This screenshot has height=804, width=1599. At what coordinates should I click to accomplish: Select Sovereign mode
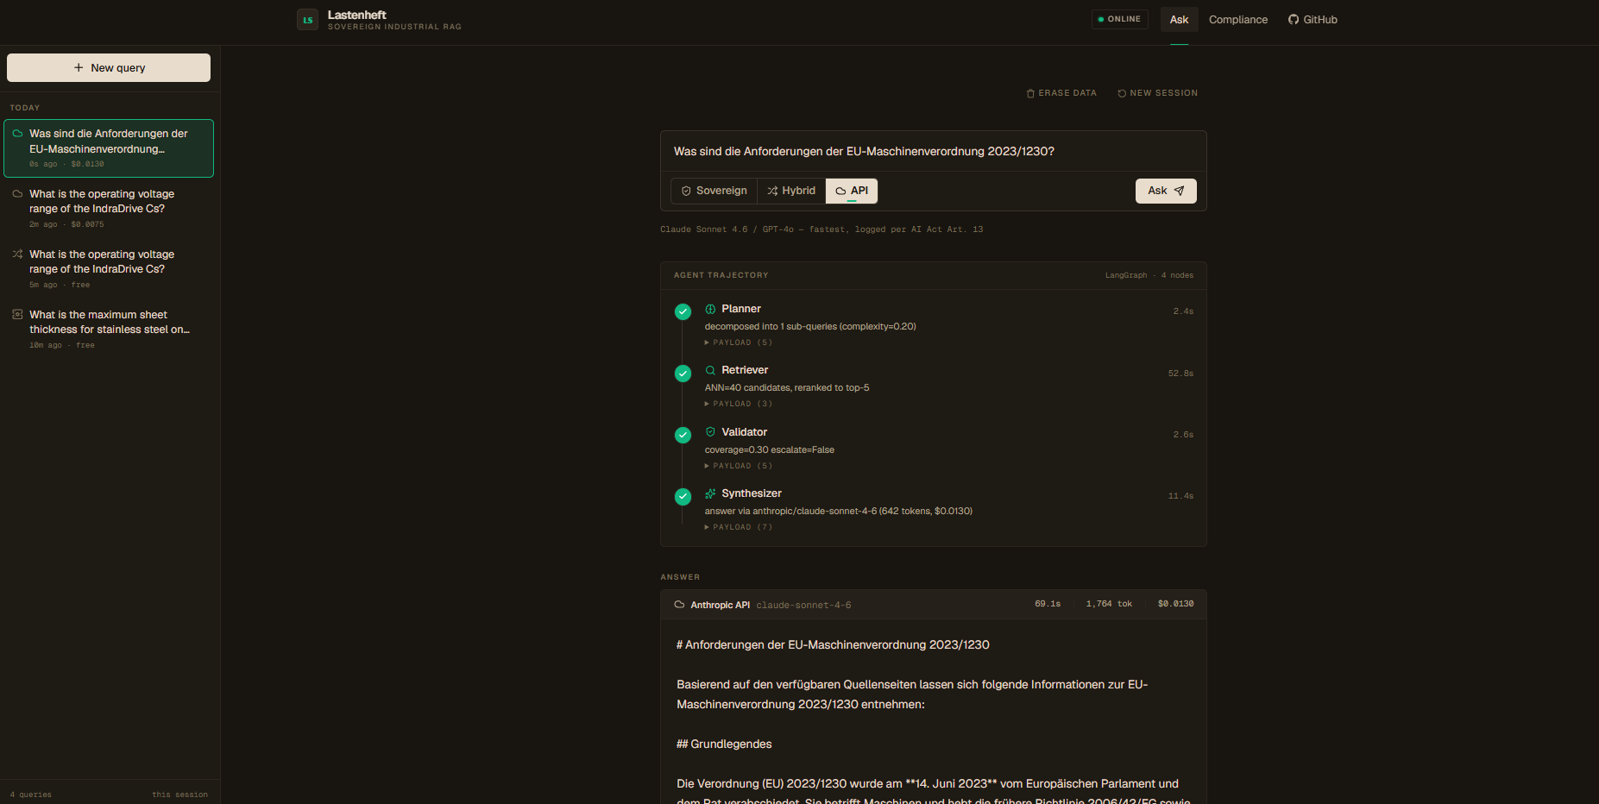(x=714, y=191)
